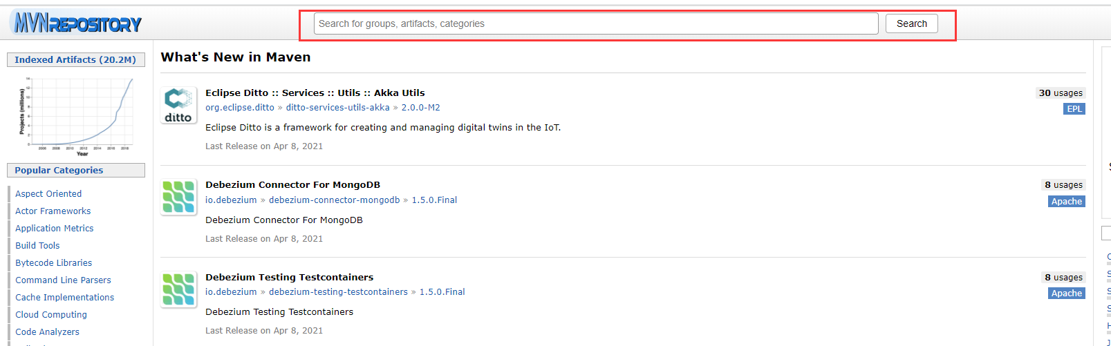
Task: Open Debezium Connector For MongoDB title
Action: point(293,185)
